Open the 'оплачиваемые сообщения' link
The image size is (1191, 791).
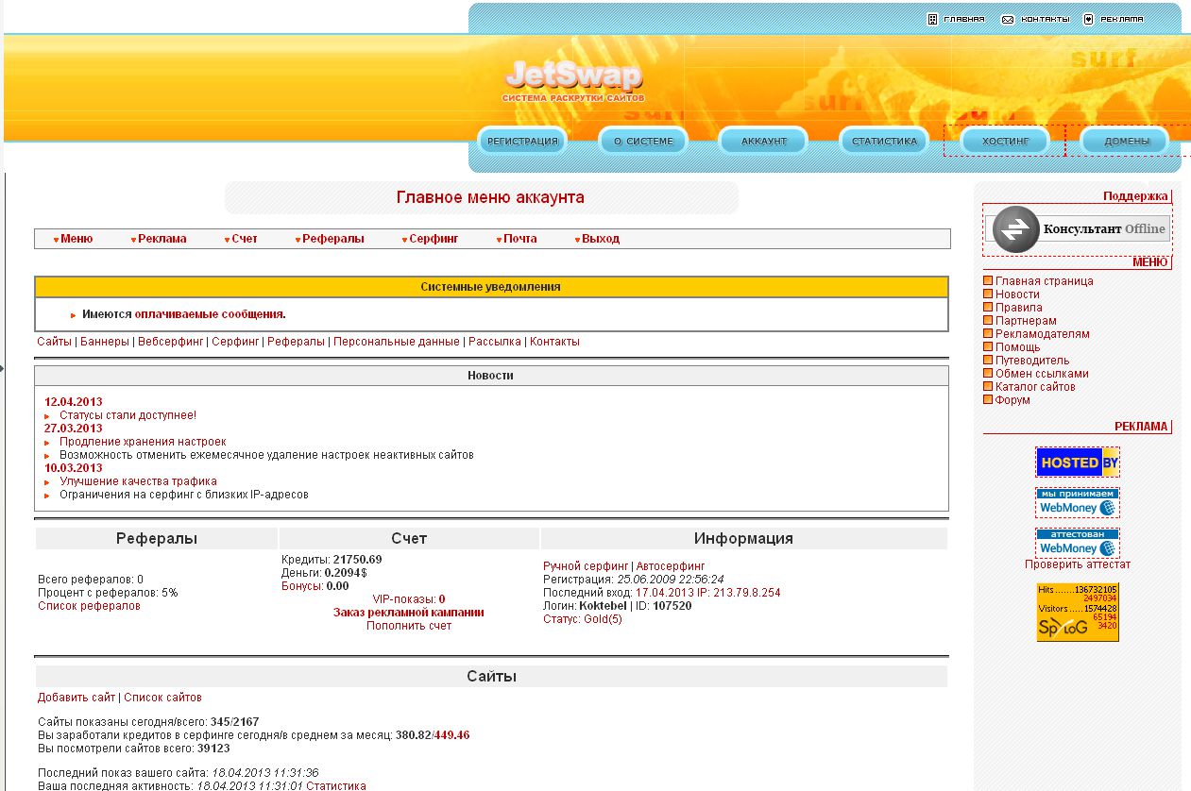209,314
